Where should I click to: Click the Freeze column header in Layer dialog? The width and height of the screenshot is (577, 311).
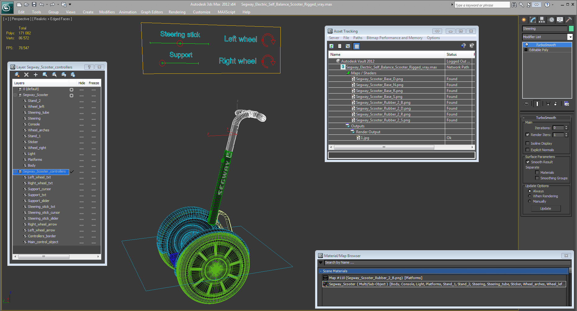pyautogui.click(x=94, y=83)
